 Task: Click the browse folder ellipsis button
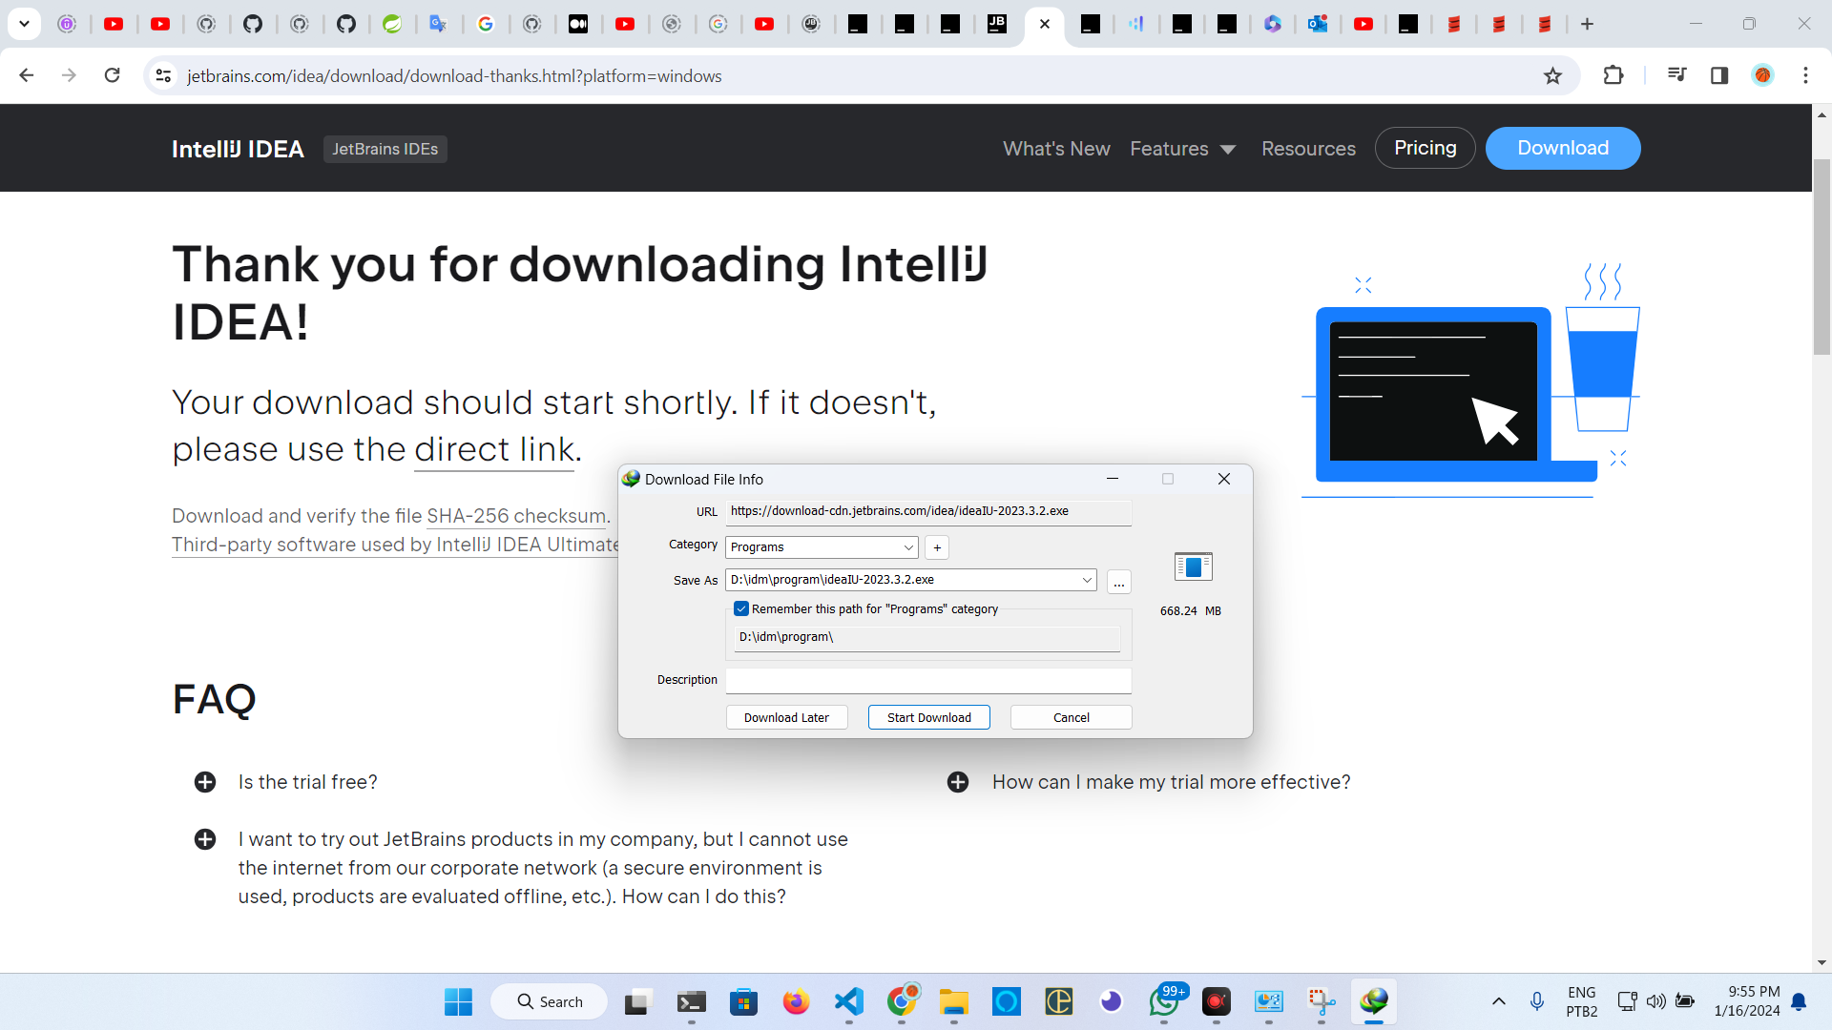click(x=1119, y=582)
